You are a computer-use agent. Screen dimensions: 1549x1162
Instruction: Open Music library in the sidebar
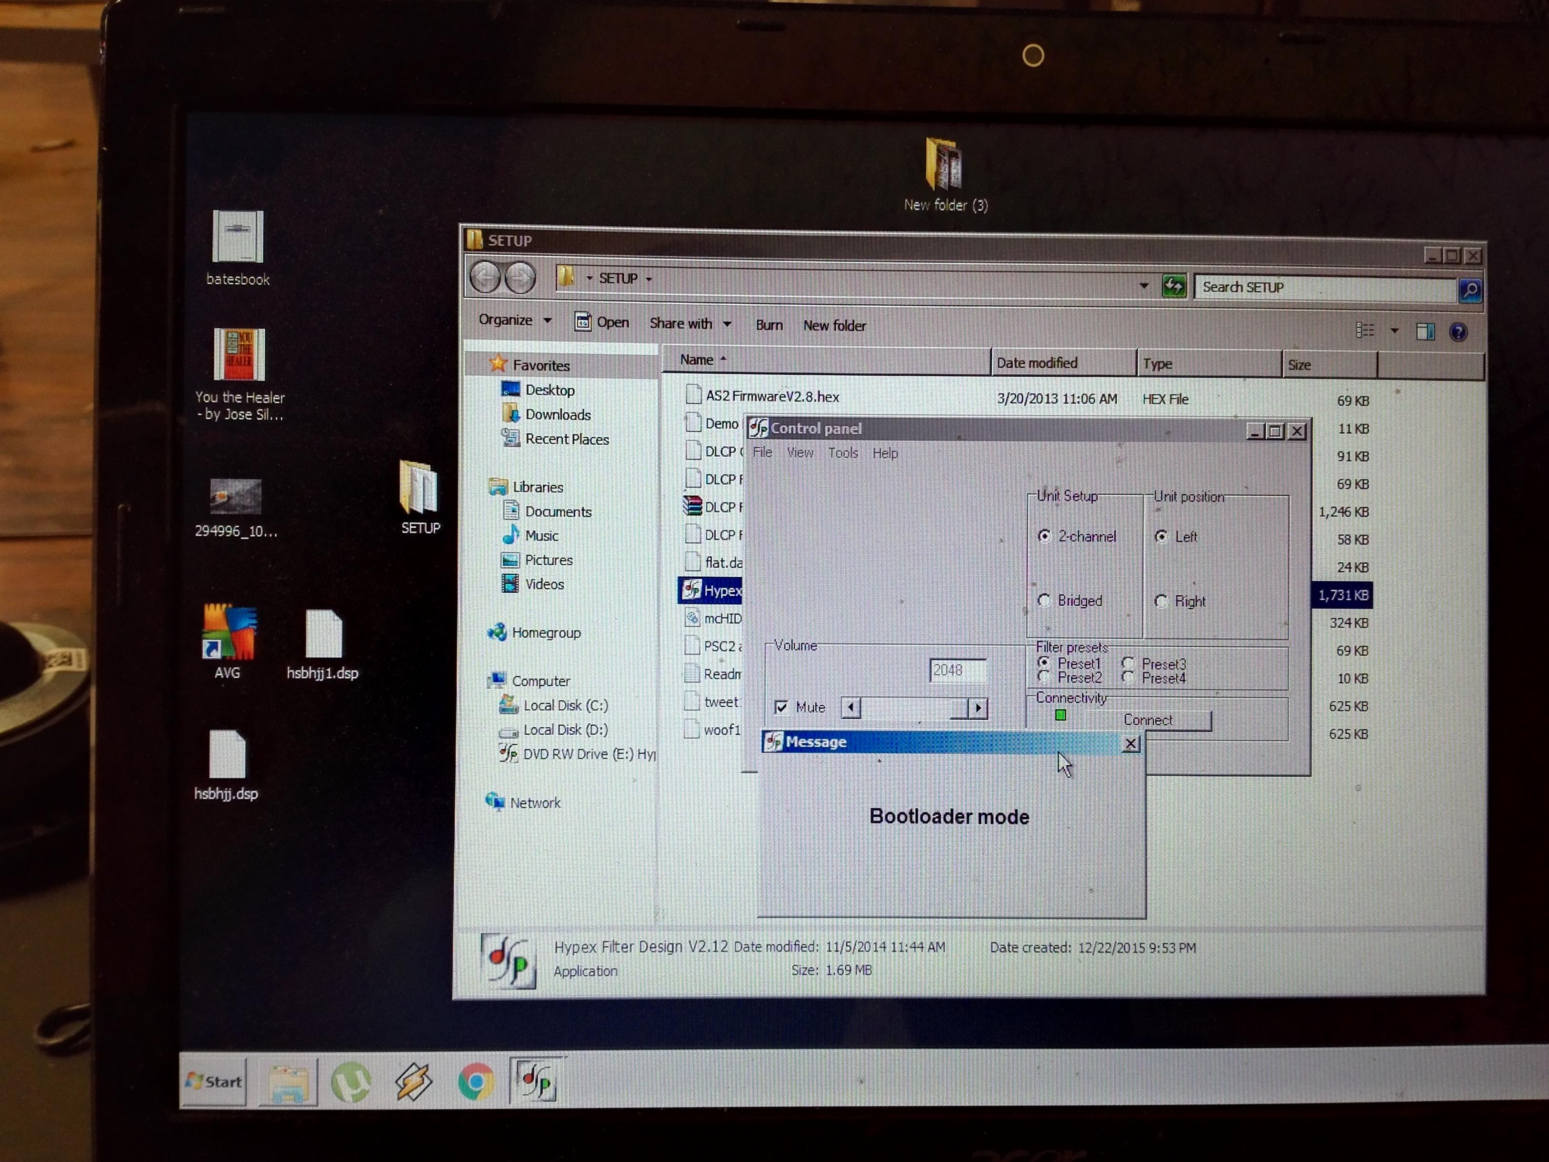click(x=530, y=536)
